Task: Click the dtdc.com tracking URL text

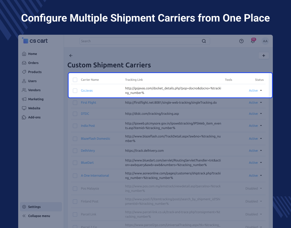Action: 152,114
